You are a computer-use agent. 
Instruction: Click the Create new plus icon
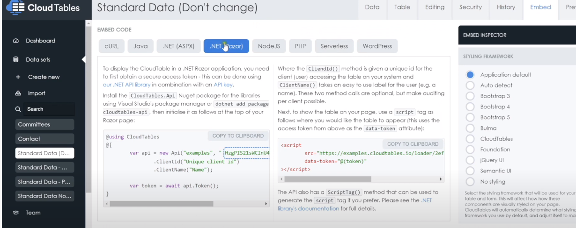(18, 77)
